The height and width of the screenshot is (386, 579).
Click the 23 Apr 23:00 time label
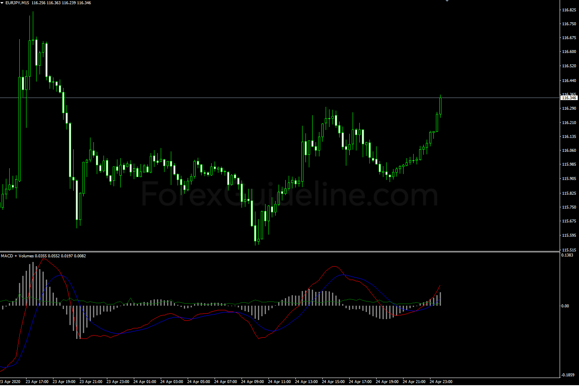(118, 382)
